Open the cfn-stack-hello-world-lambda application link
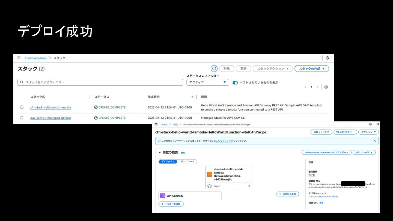This screenshot has height=221, width=393. (323, 196)
